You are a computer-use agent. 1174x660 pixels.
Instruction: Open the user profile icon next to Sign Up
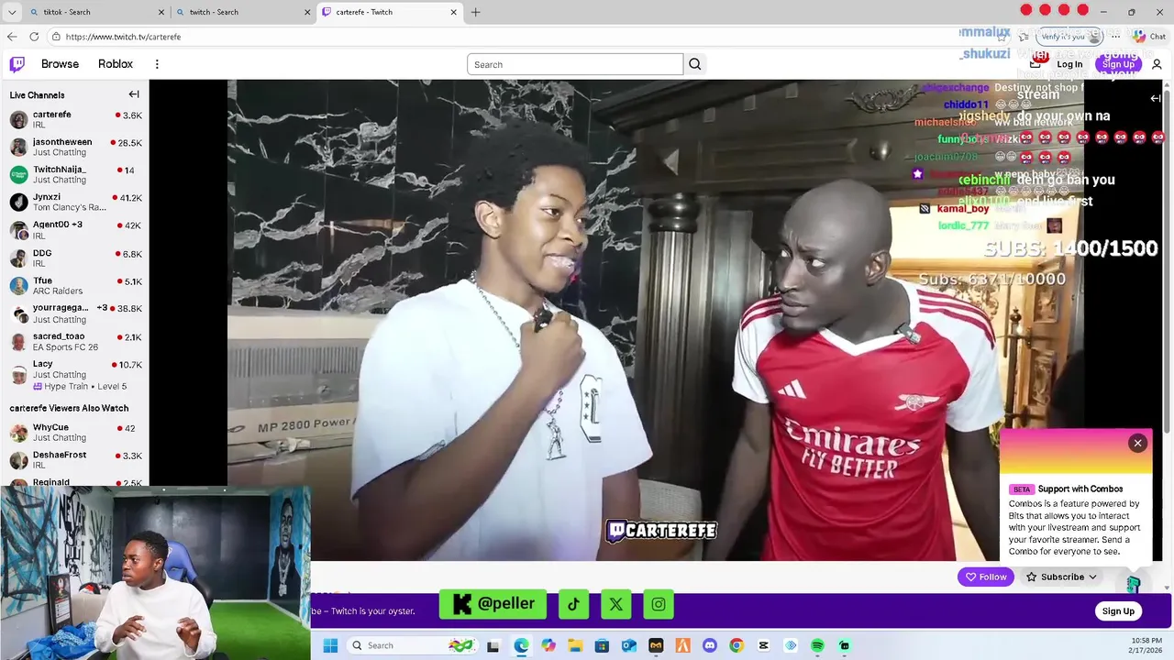1157,64
